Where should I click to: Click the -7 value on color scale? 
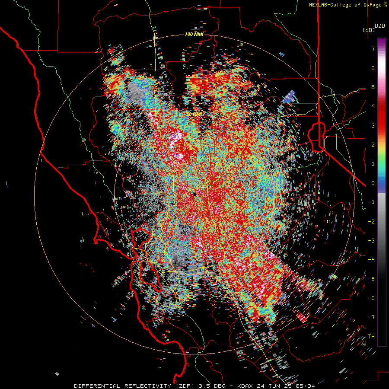pyautogui.click(x=371, y=317)
